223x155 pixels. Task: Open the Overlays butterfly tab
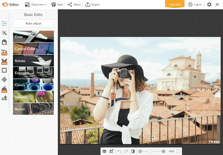(4, 61)
